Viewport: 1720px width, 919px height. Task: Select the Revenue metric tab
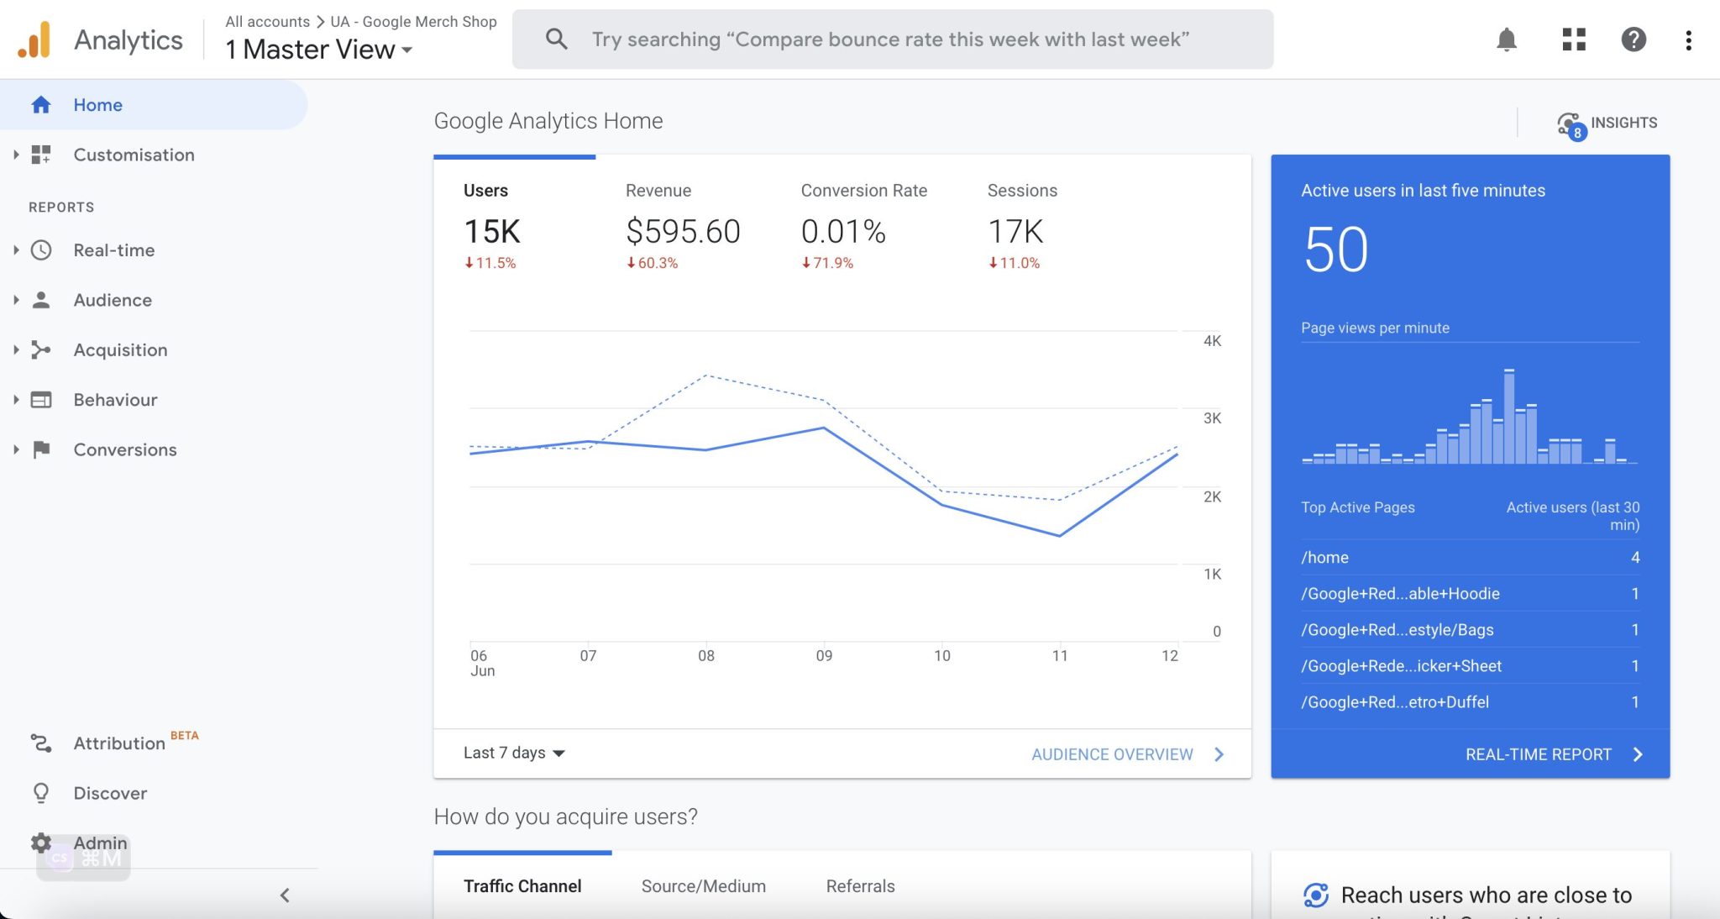click(683, 227)
